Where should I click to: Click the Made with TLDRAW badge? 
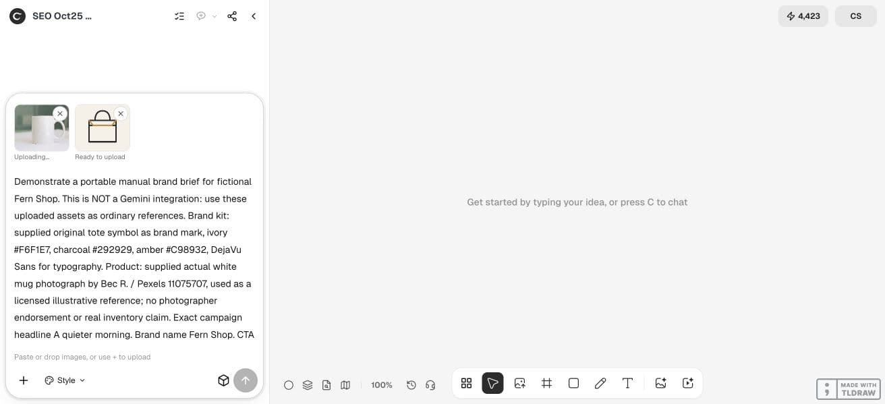[x=849, y=389]
